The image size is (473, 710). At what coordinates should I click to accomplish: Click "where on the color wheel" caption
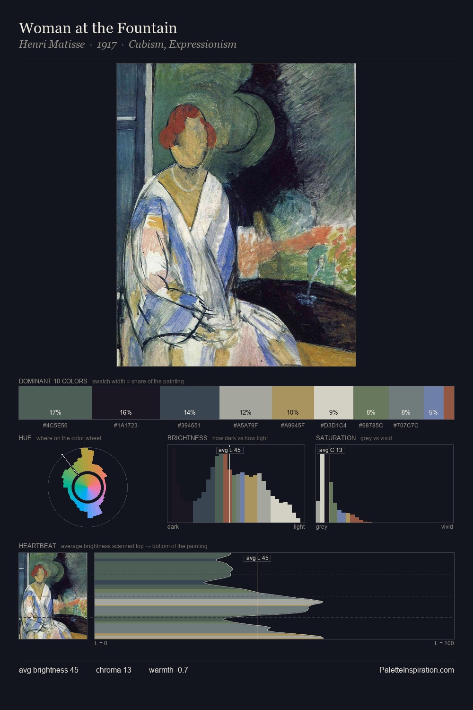[69, 438]
